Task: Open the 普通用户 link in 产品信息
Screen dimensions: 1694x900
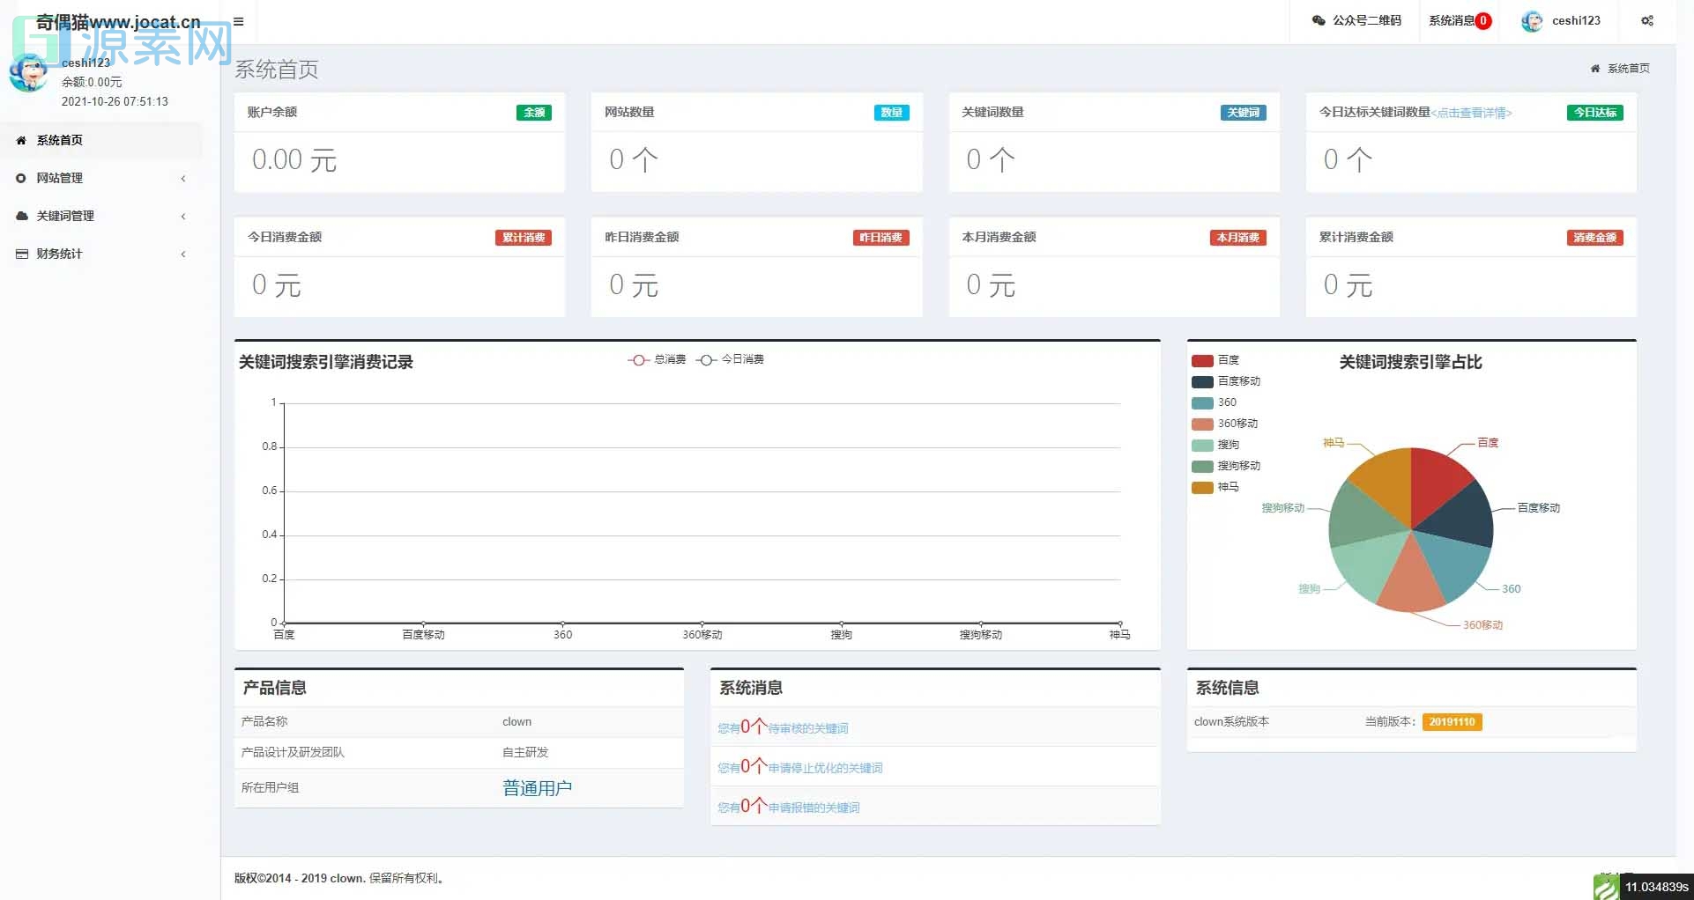Action: point(537,787)
